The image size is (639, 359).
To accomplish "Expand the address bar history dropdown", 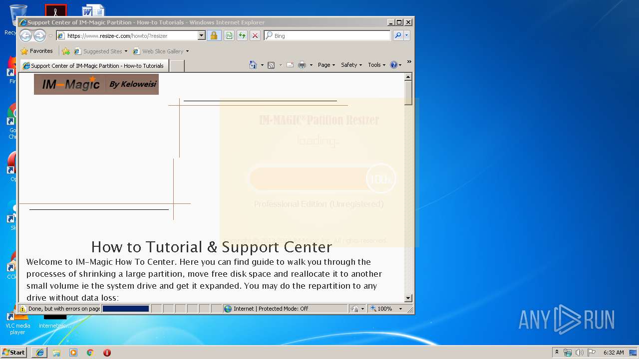I will (x=202, y=35).
